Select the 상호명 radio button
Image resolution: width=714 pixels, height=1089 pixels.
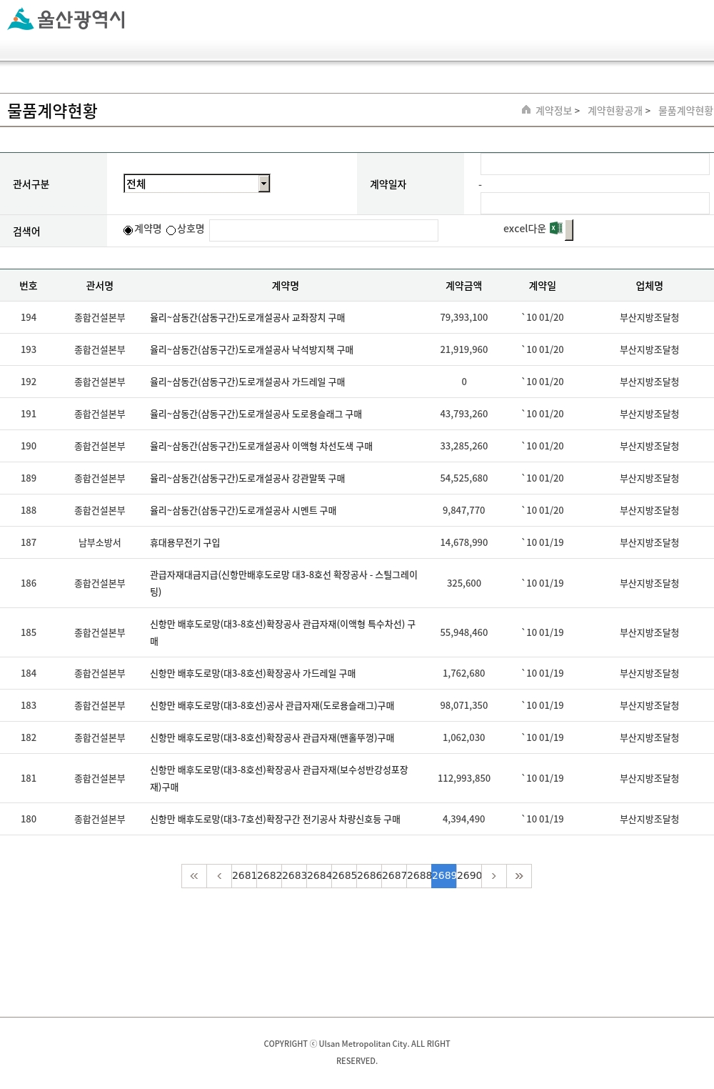(x=171, y=230)
